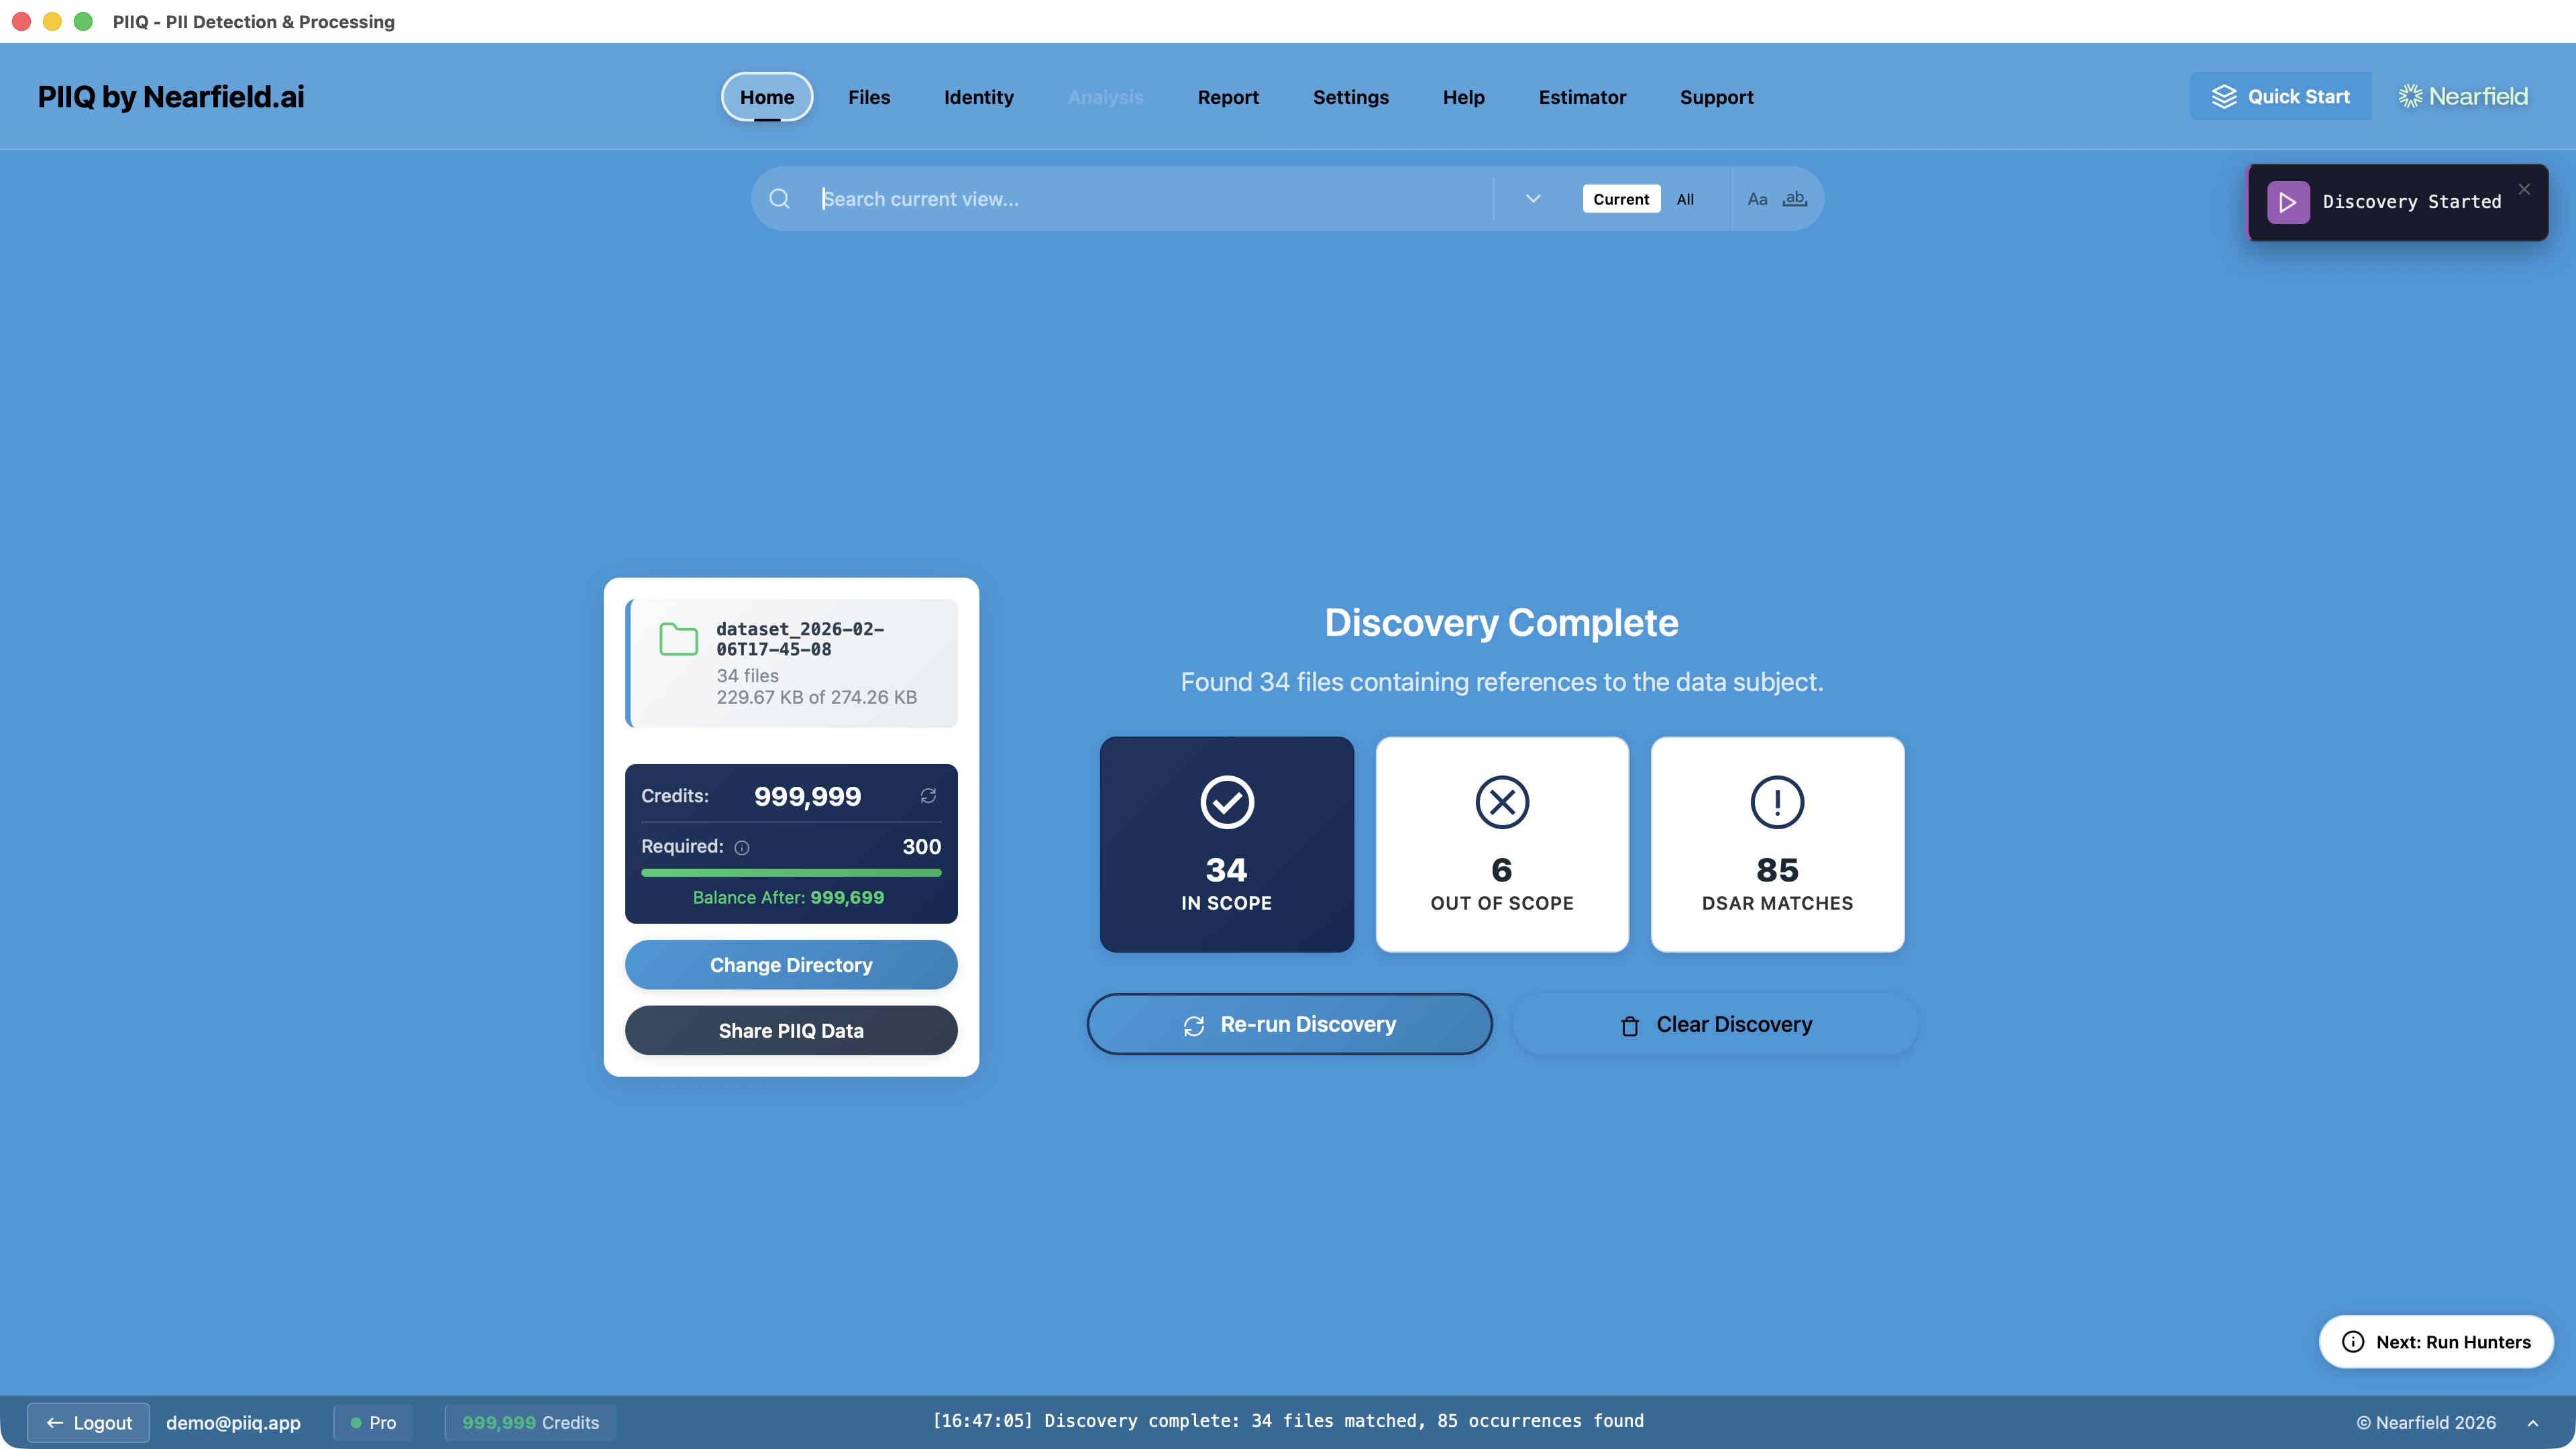
Task: Click the Change Directory button
Action: click(x=790, y=964)
